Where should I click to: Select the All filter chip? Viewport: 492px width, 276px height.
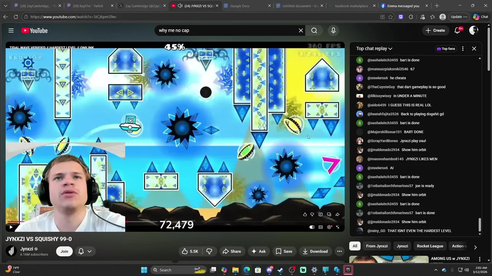tap(355, 246)
